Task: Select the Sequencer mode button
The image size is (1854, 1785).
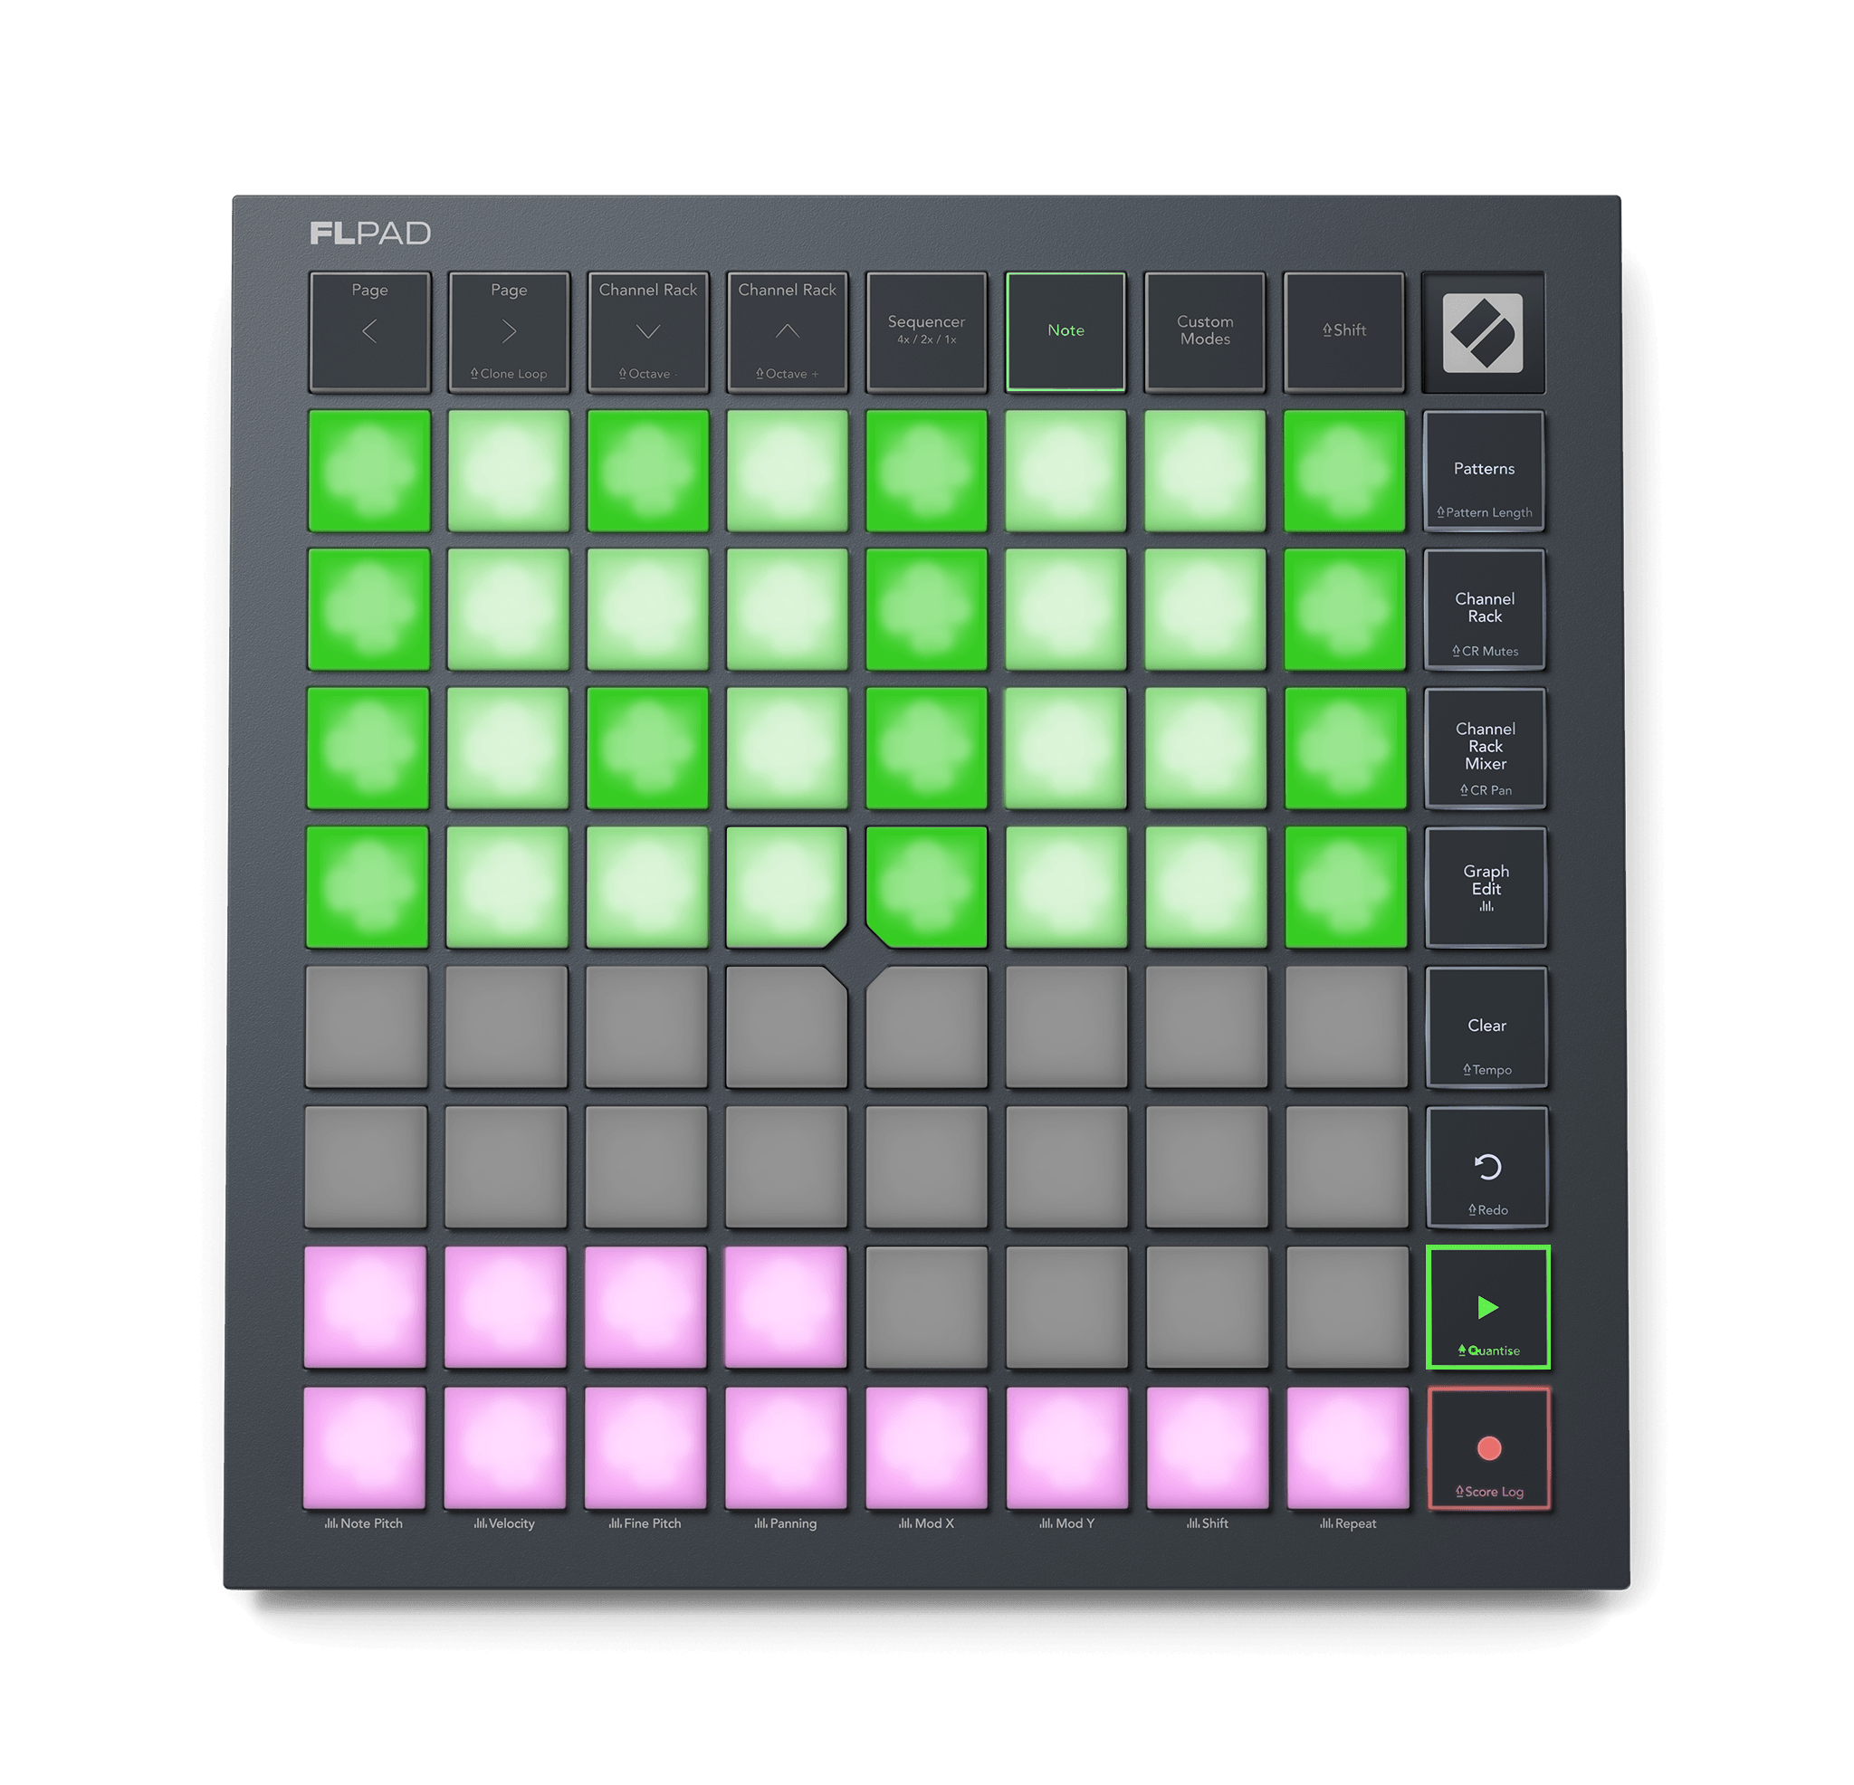Action: point(926,332)
